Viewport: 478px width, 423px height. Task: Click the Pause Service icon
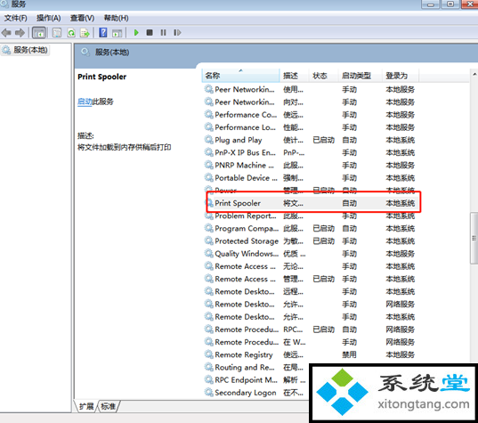164,32
